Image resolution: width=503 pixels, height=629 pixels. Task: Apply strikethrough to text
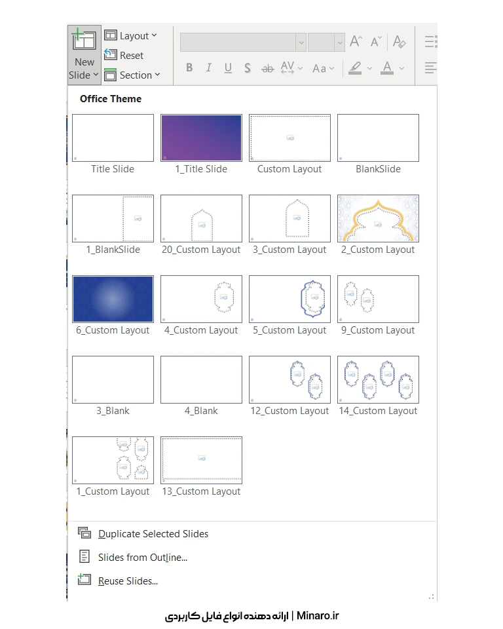pos(267,68)
